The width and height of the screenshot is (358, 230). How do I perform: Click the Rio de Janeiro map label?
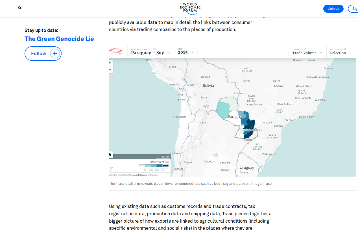pyautogui.click(x=307, y=117)
